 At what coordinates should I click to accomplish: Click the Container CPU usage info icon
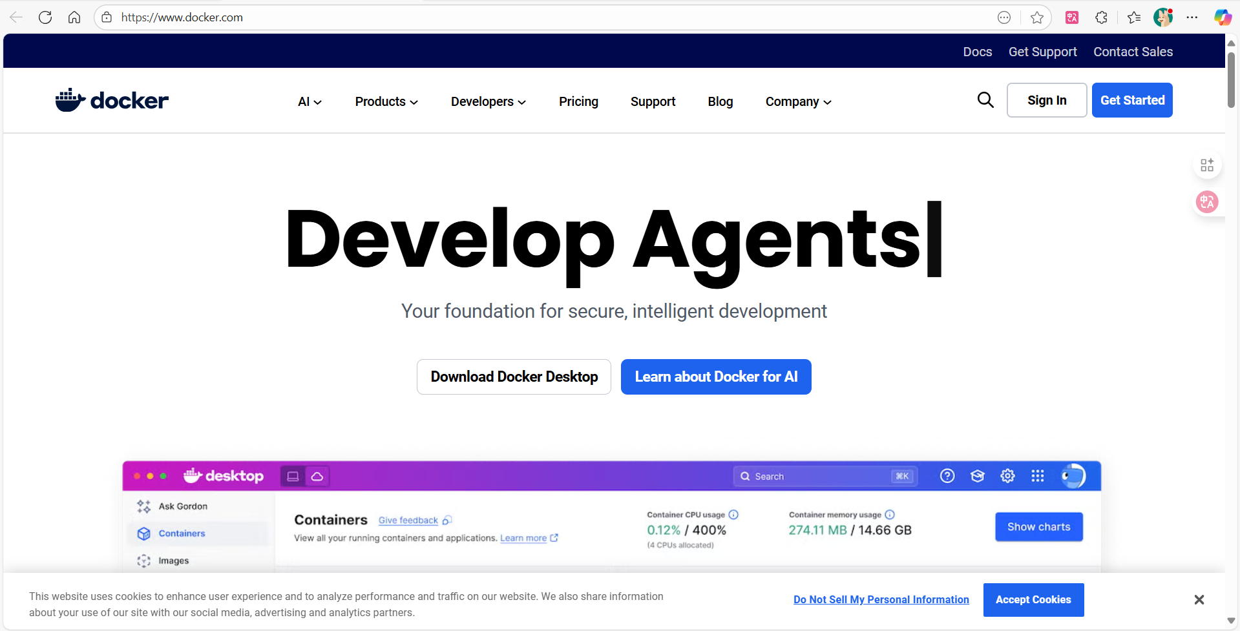(733, 515)
